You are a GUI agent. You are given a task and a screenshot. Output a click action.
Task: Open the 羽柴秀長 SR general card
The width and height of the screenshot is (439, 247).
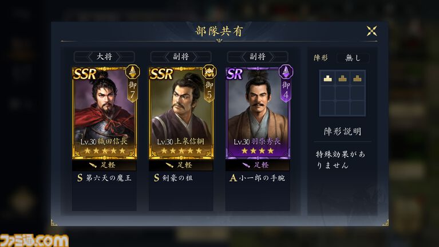pos(258,113)
